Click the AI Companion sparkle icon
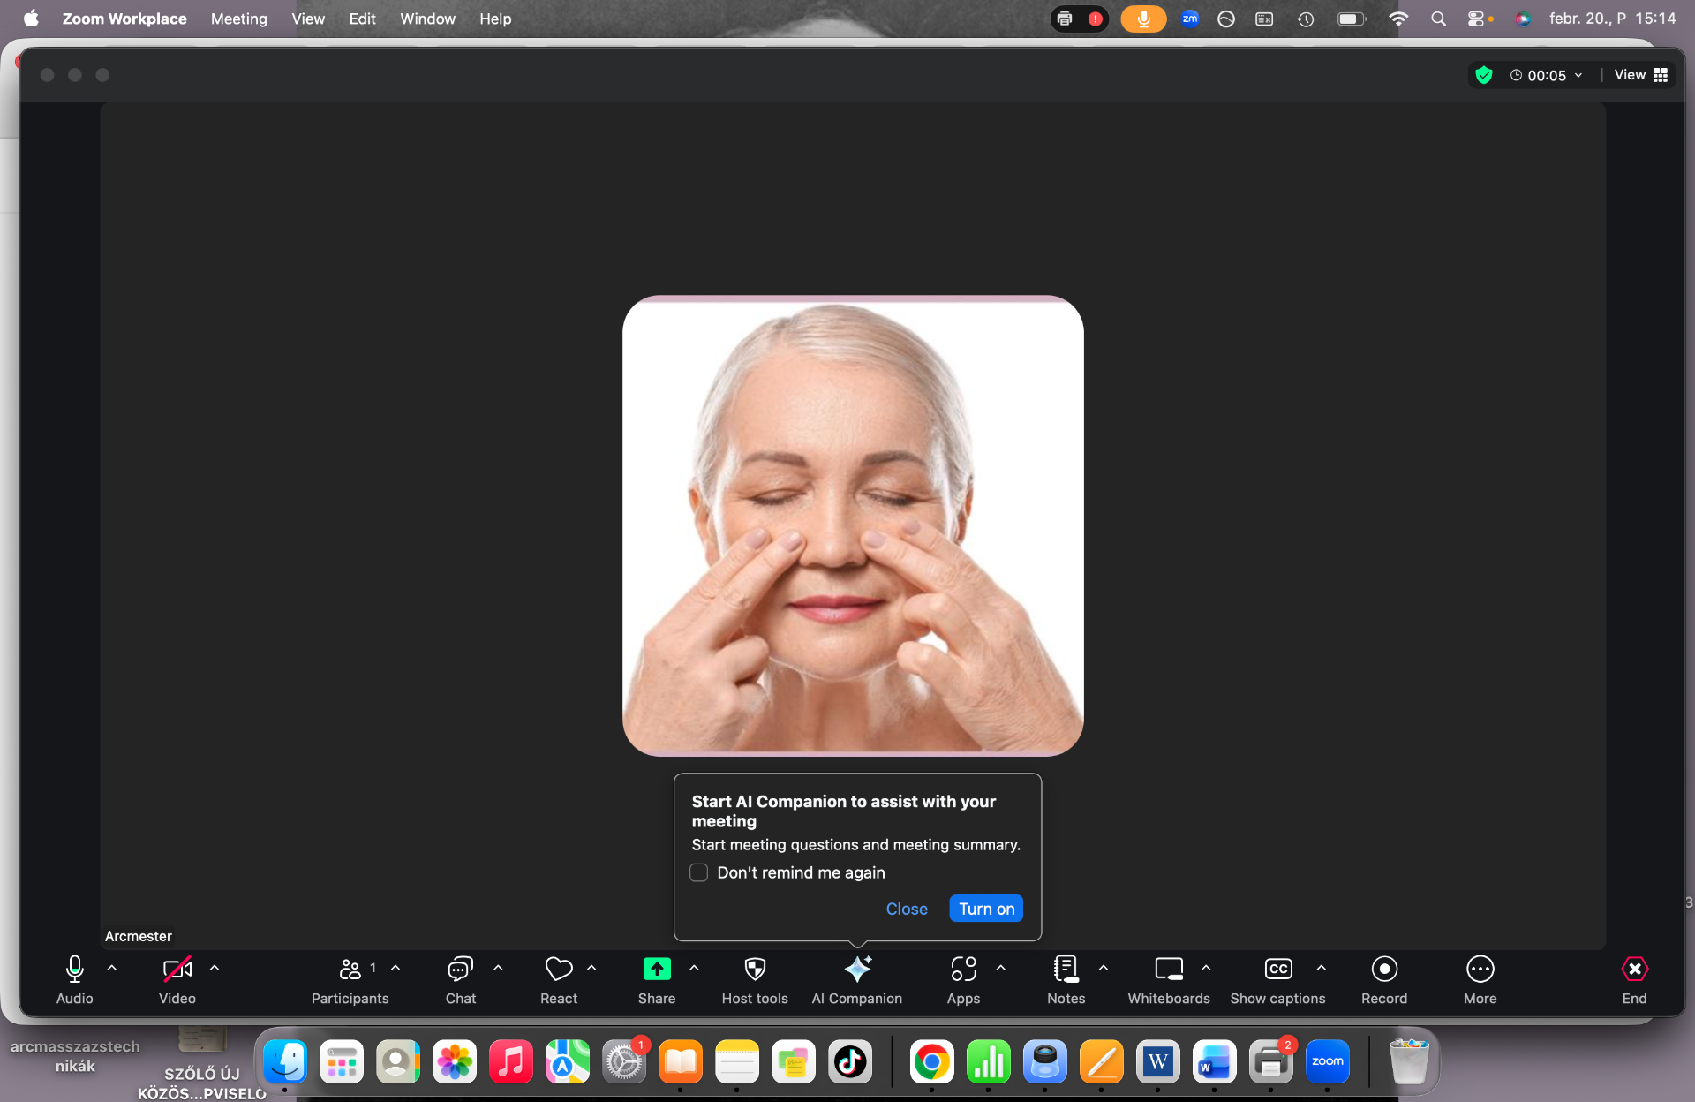The height and width of the screenshot is (1102, 1695). pyautogui.click(x=857, y=970)
